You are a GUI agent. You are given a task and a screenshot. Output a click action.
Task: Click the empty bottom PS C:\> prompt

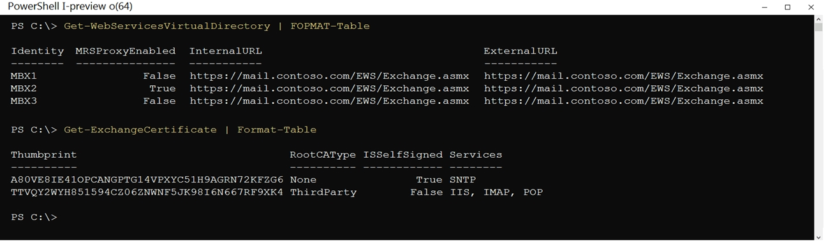(x=34, y=218)
